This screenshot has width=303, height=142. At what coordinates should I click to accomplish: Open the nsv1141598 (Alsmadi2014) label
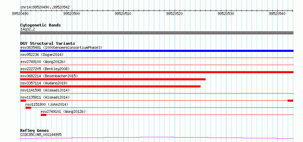(45, 90)
